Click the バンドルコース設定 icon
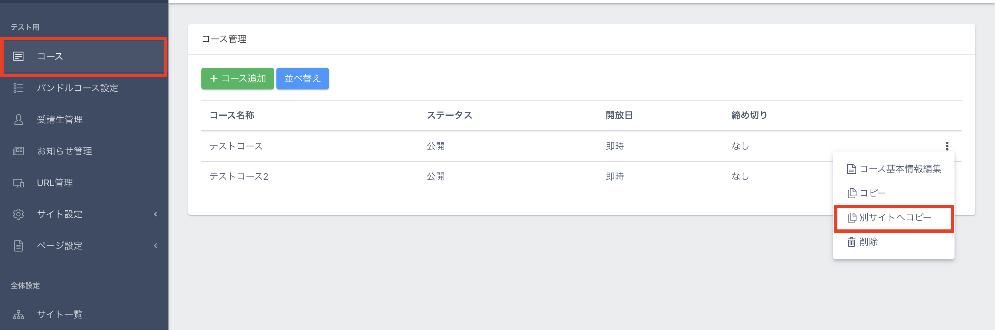The width and height of the screenshot is (995, 330). point(18,88)
